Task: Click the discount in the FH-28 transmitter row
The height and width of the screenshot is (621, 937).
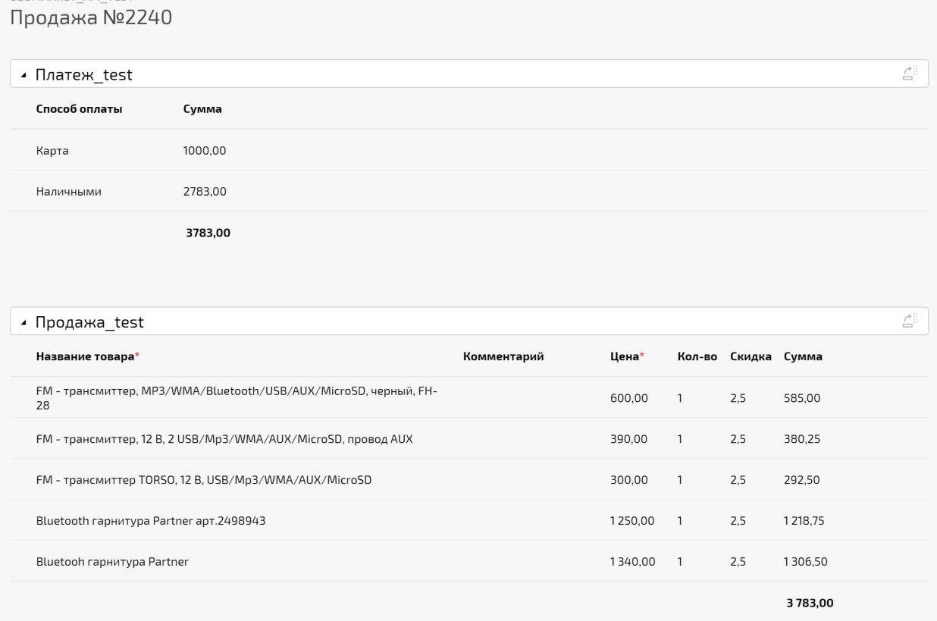Action: 738,398
